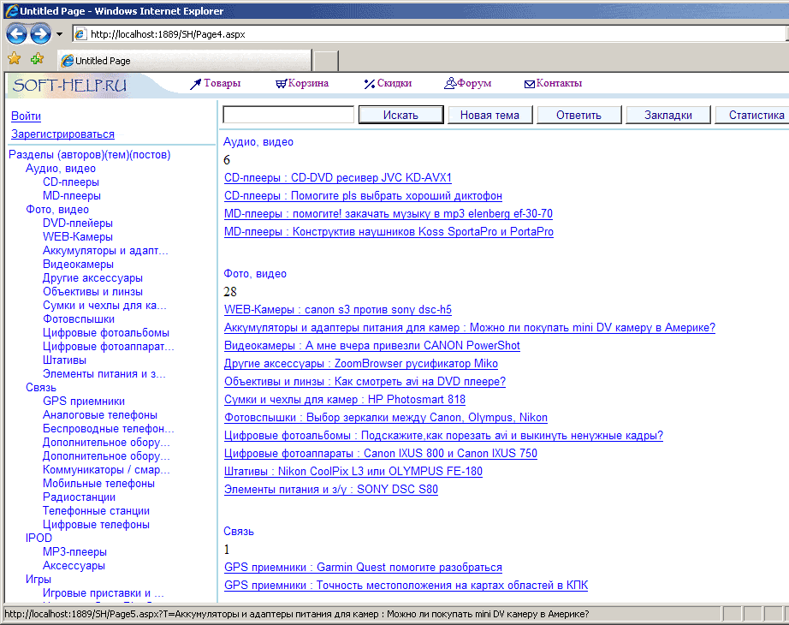This screenshot has height=625, width=789.
Task: Open HP Photosmart 818 topic
Action: click(345, 399)
